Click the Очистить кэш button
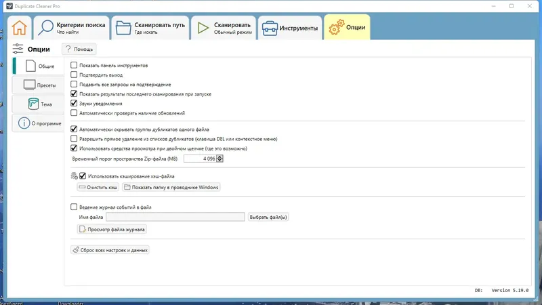Image resolution: width=542 pixels, height=305 pixels. (98, 187)
